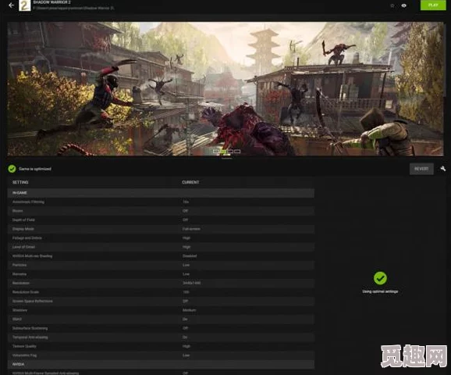Open the Shadow Warrior 2 game logo tile
The width and height of the screenshot is (451, 375).
coord(25,5)
